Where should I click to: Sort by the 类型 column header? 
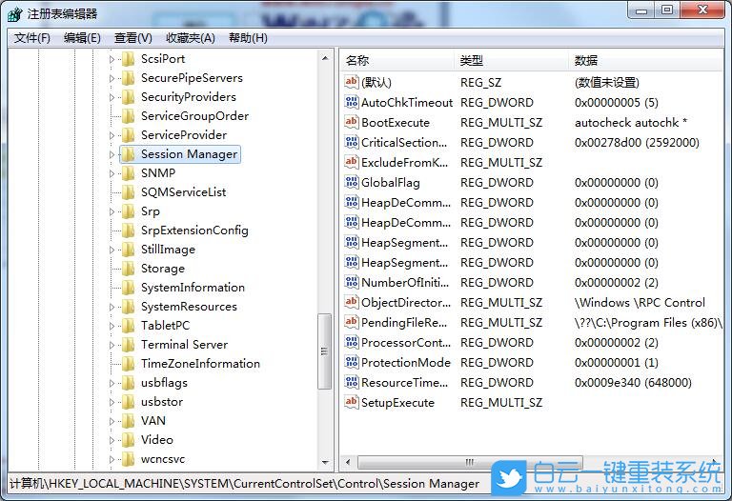[512, 61]
